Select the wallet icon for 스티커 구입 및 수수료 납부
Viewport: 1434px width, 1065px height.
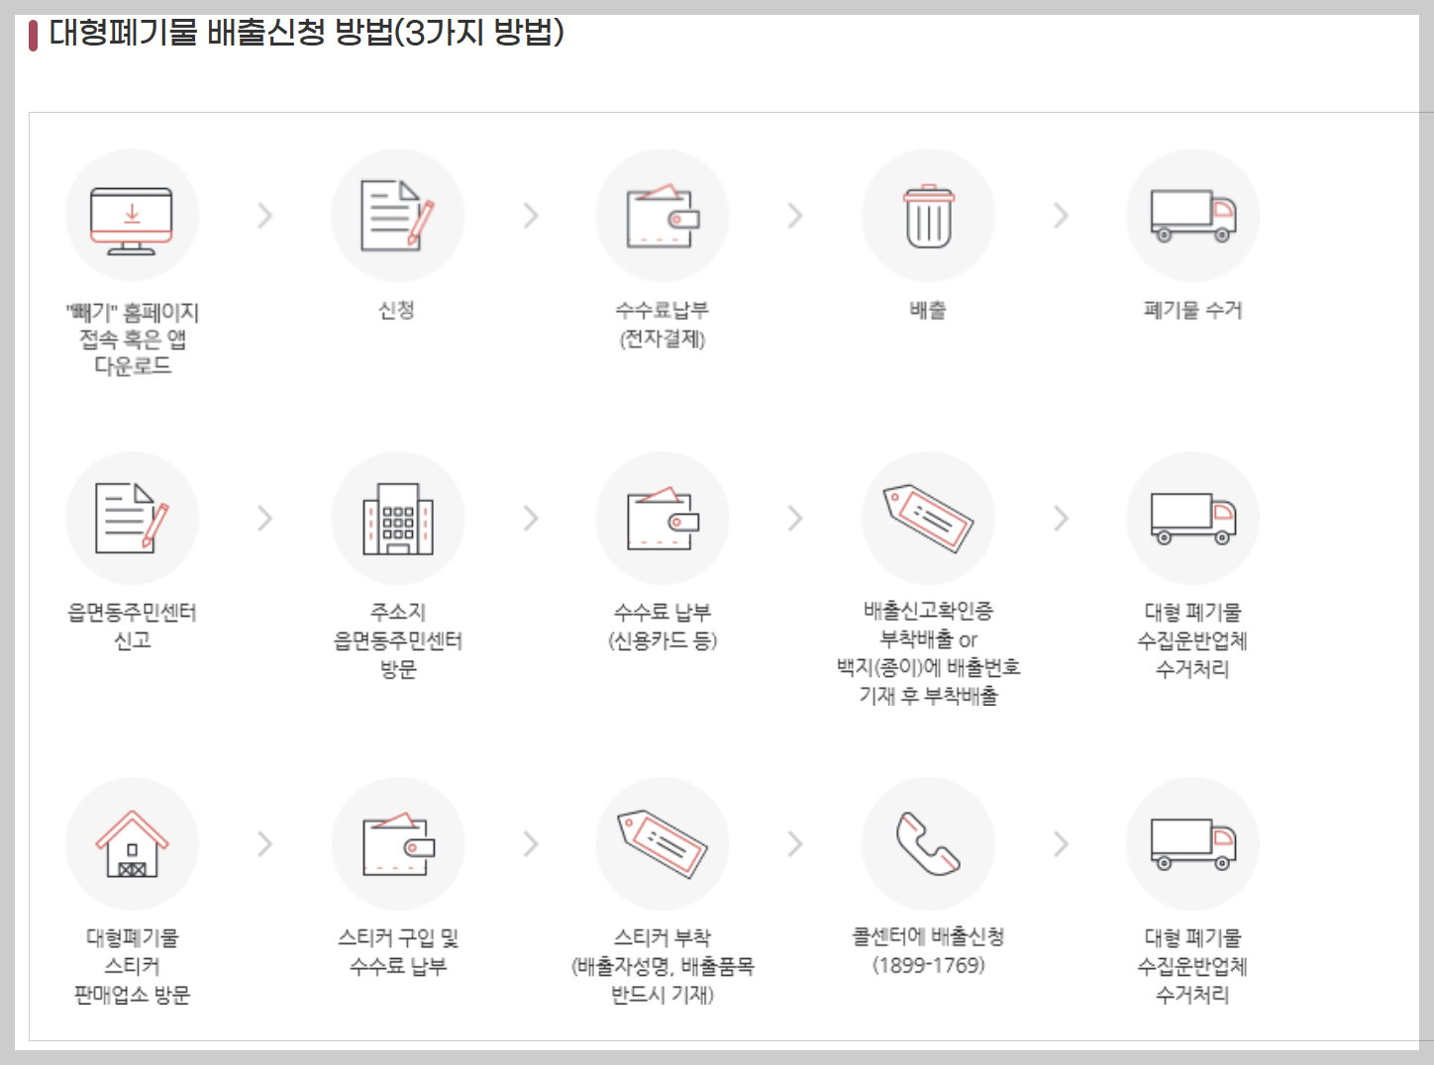point(397,843)
